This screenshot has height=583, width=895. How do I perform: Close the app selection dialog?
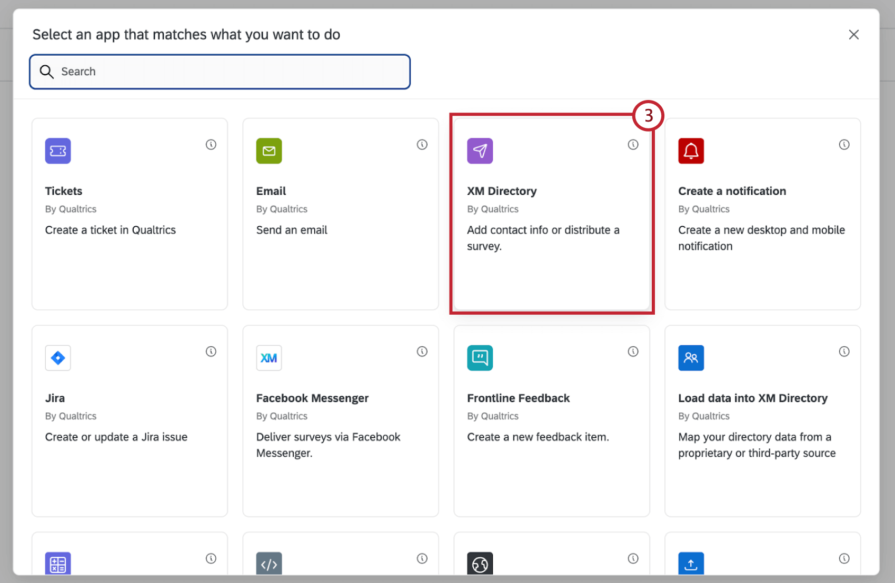(x=854, y=35)
